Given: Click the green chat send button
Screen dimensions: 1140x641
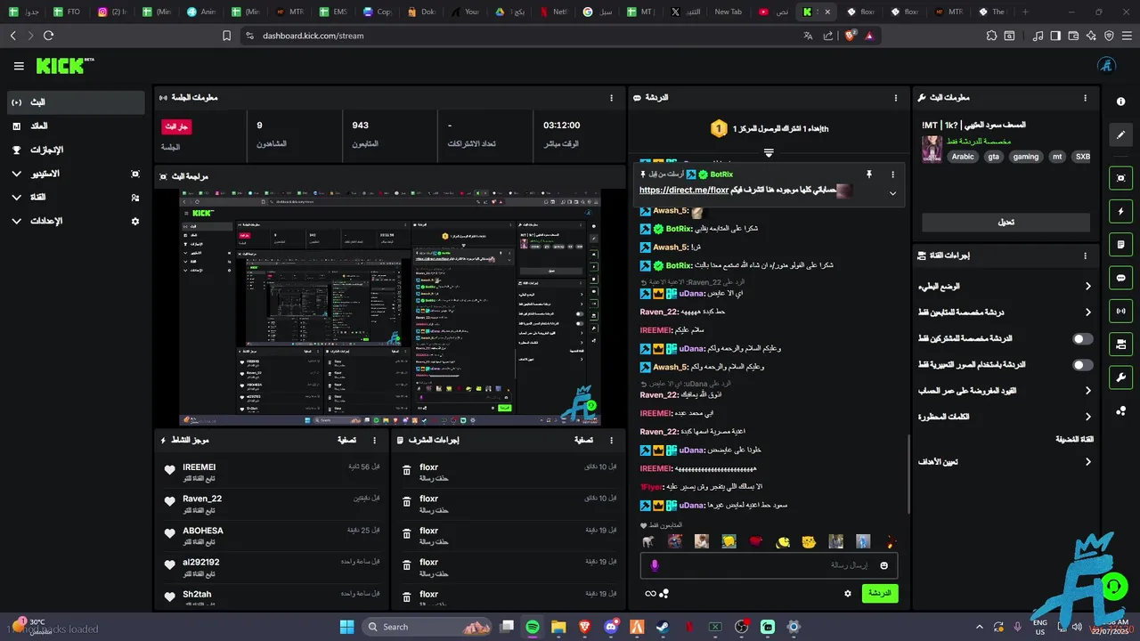Looking at the screenshot, I should click(x=880, y=593).
